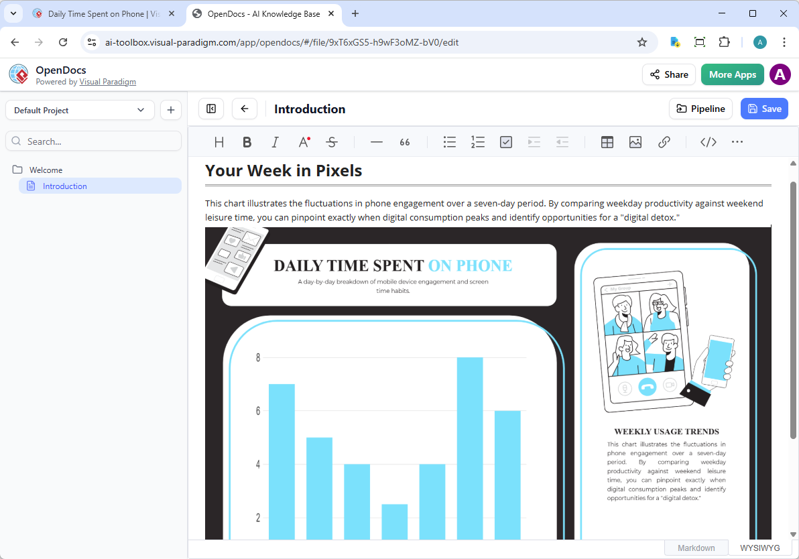Click the Save button

[x=764, y=109]
